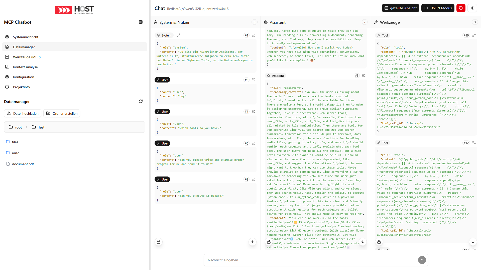481x270 pixels.
Task: Select the Werkzeuge (MCP) sidebar icon
Action: [x=7, y=57]
